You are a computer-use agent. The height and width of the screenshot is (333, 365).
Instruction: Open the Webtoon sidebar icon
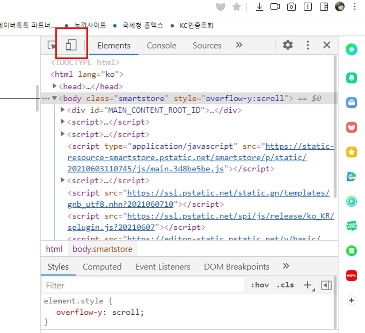(351, 226)
